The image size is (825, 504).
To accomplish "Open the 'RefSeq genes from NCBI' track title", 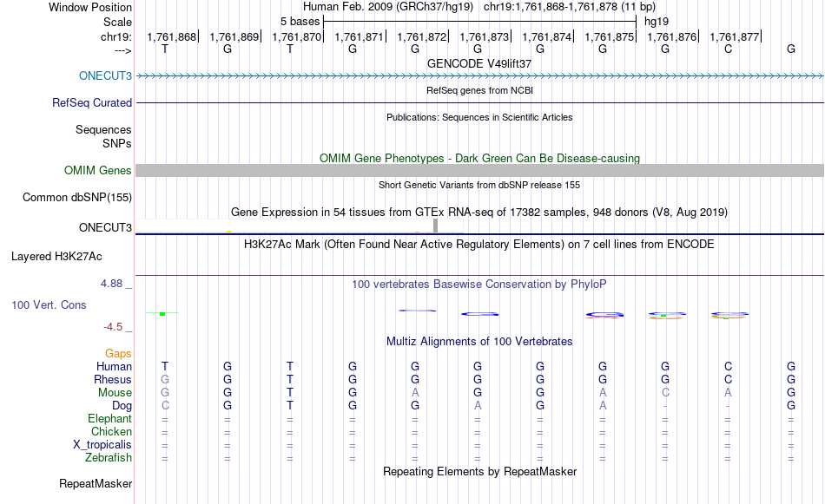I will 479,90.
